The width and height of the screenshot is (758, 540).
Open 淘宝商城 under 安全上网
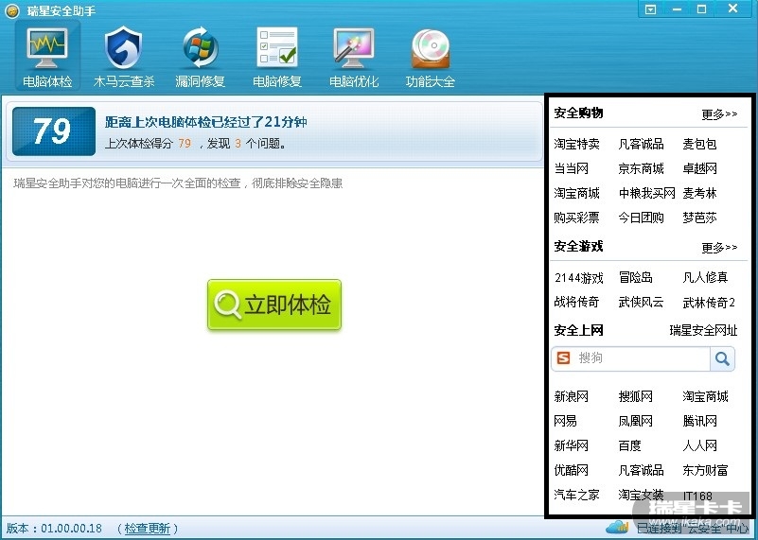(705, 396)
